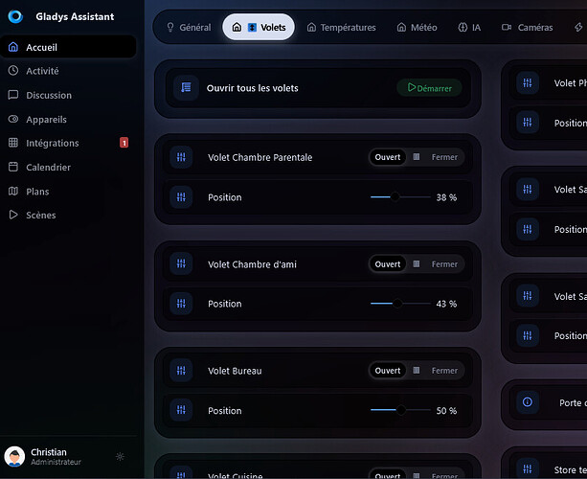Adjust Chambre d'ami position slider at 43 %
The height and width of the screenshot is (479, 587).
pyautogui.click(x=400, y=304)
